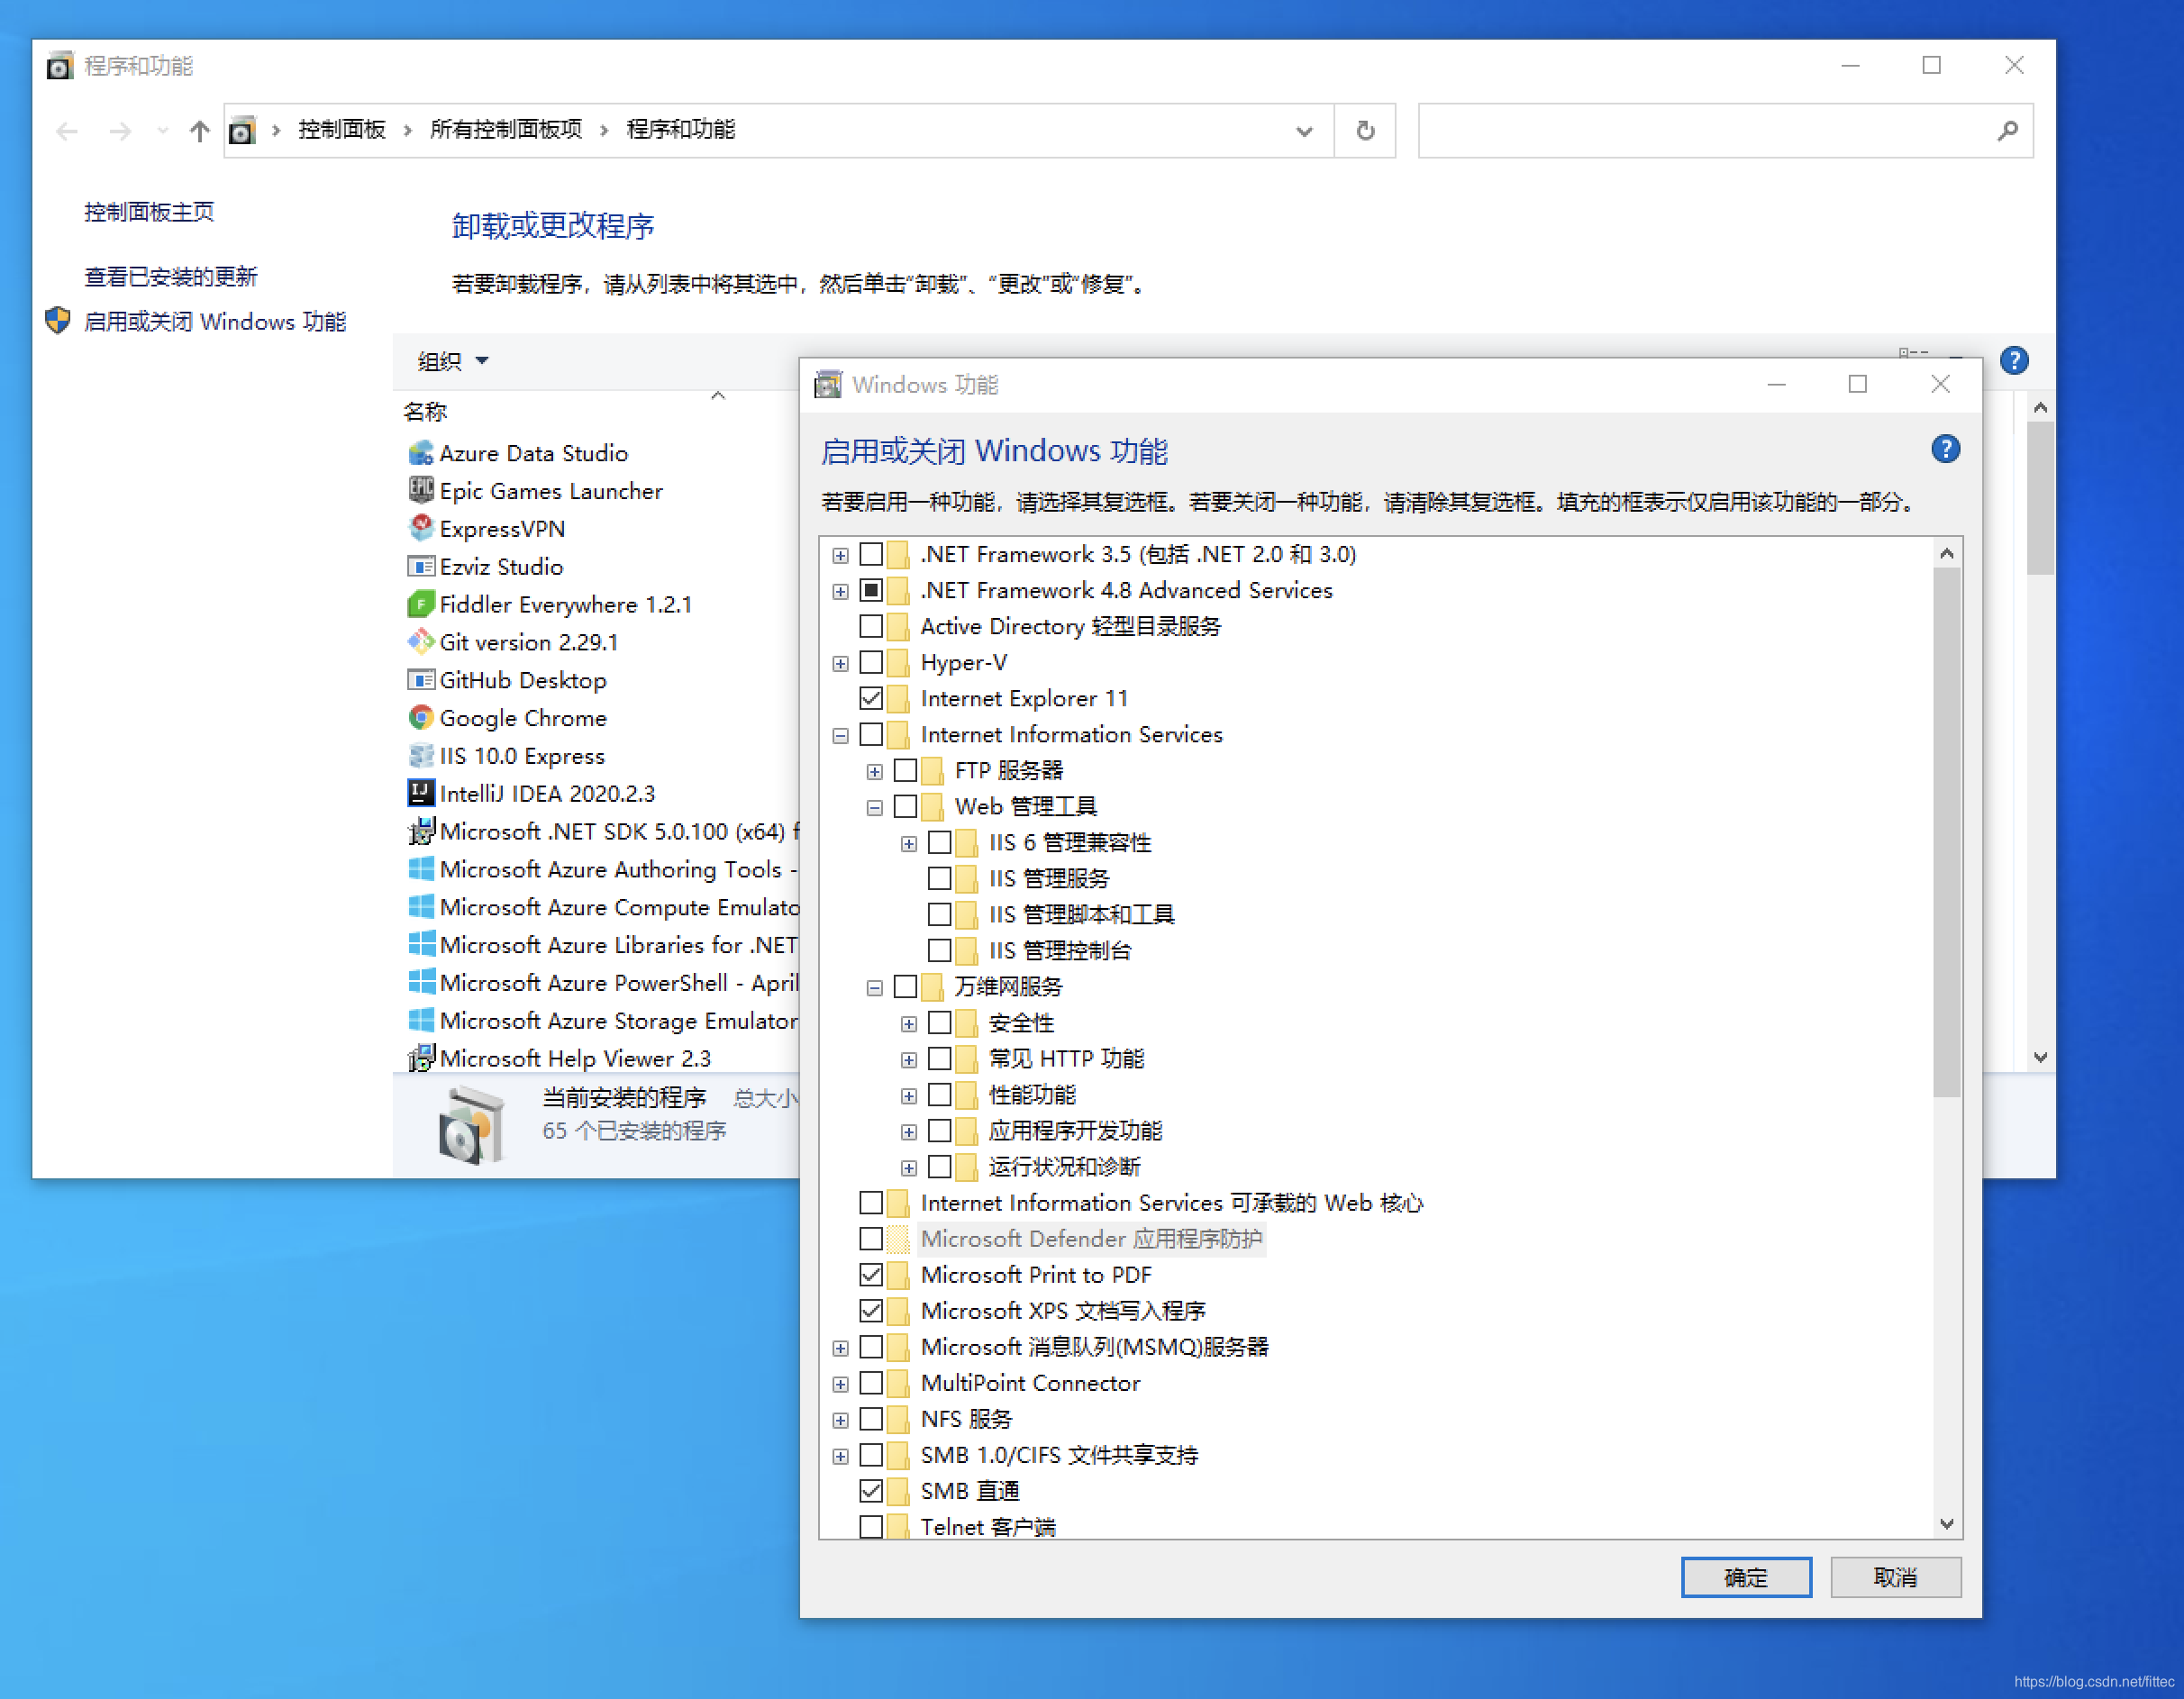Click the IIS 10.0 Express icon
The height and width of the screenshot is (1699, 2184).
pos(421,755)
